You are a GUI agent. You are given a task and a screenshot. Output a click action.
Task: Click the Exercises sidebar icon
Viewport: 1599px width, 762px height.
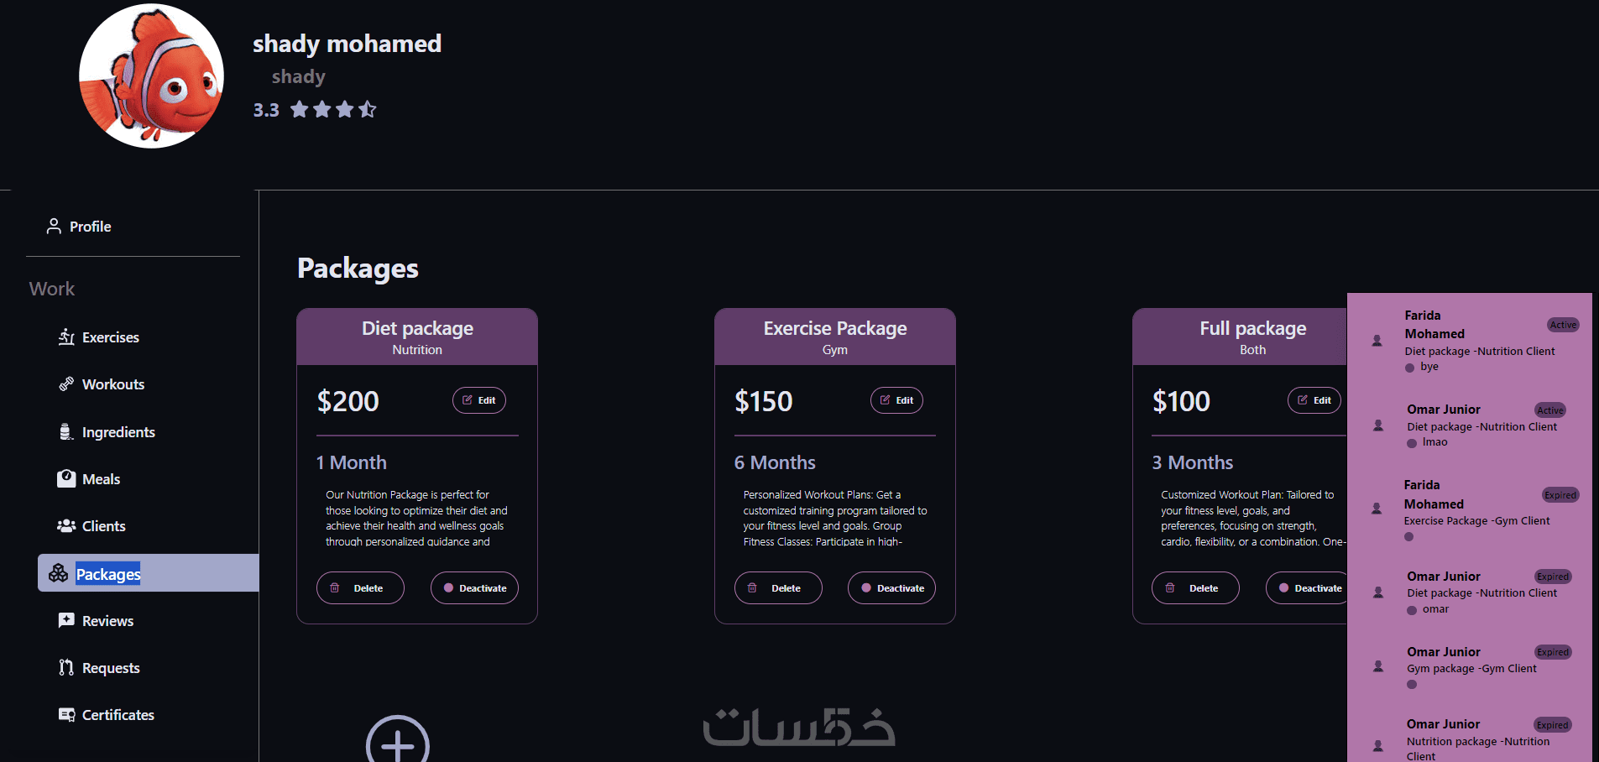(67, 337)
